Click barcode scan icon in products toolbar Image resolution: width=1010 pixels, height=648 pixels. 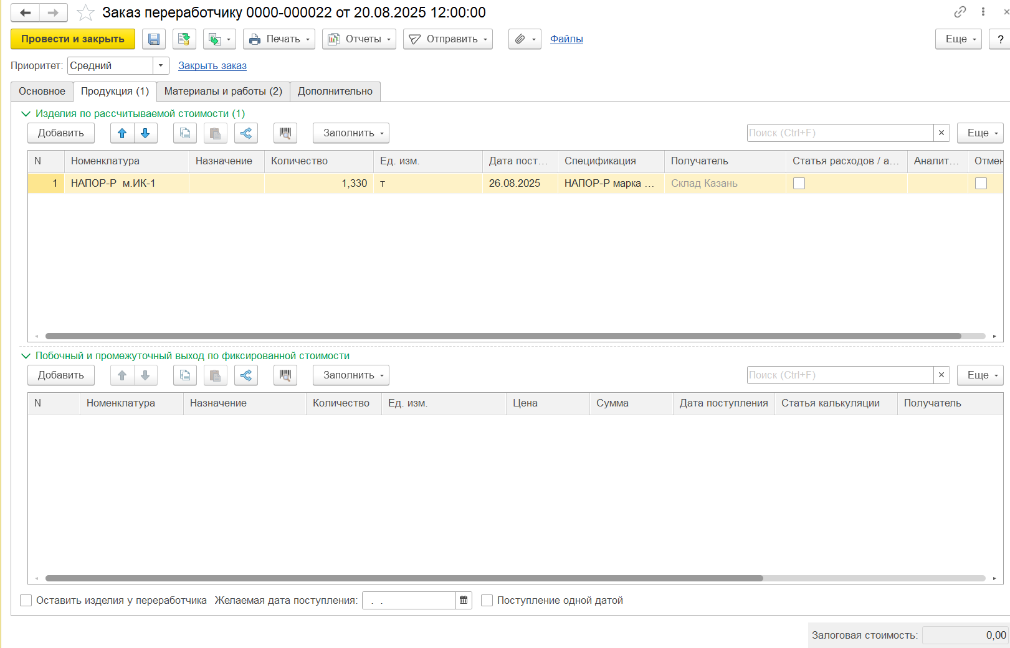coord(285,133)
